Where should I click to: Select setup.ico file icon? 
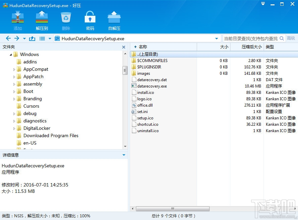[x=134, y=118]
